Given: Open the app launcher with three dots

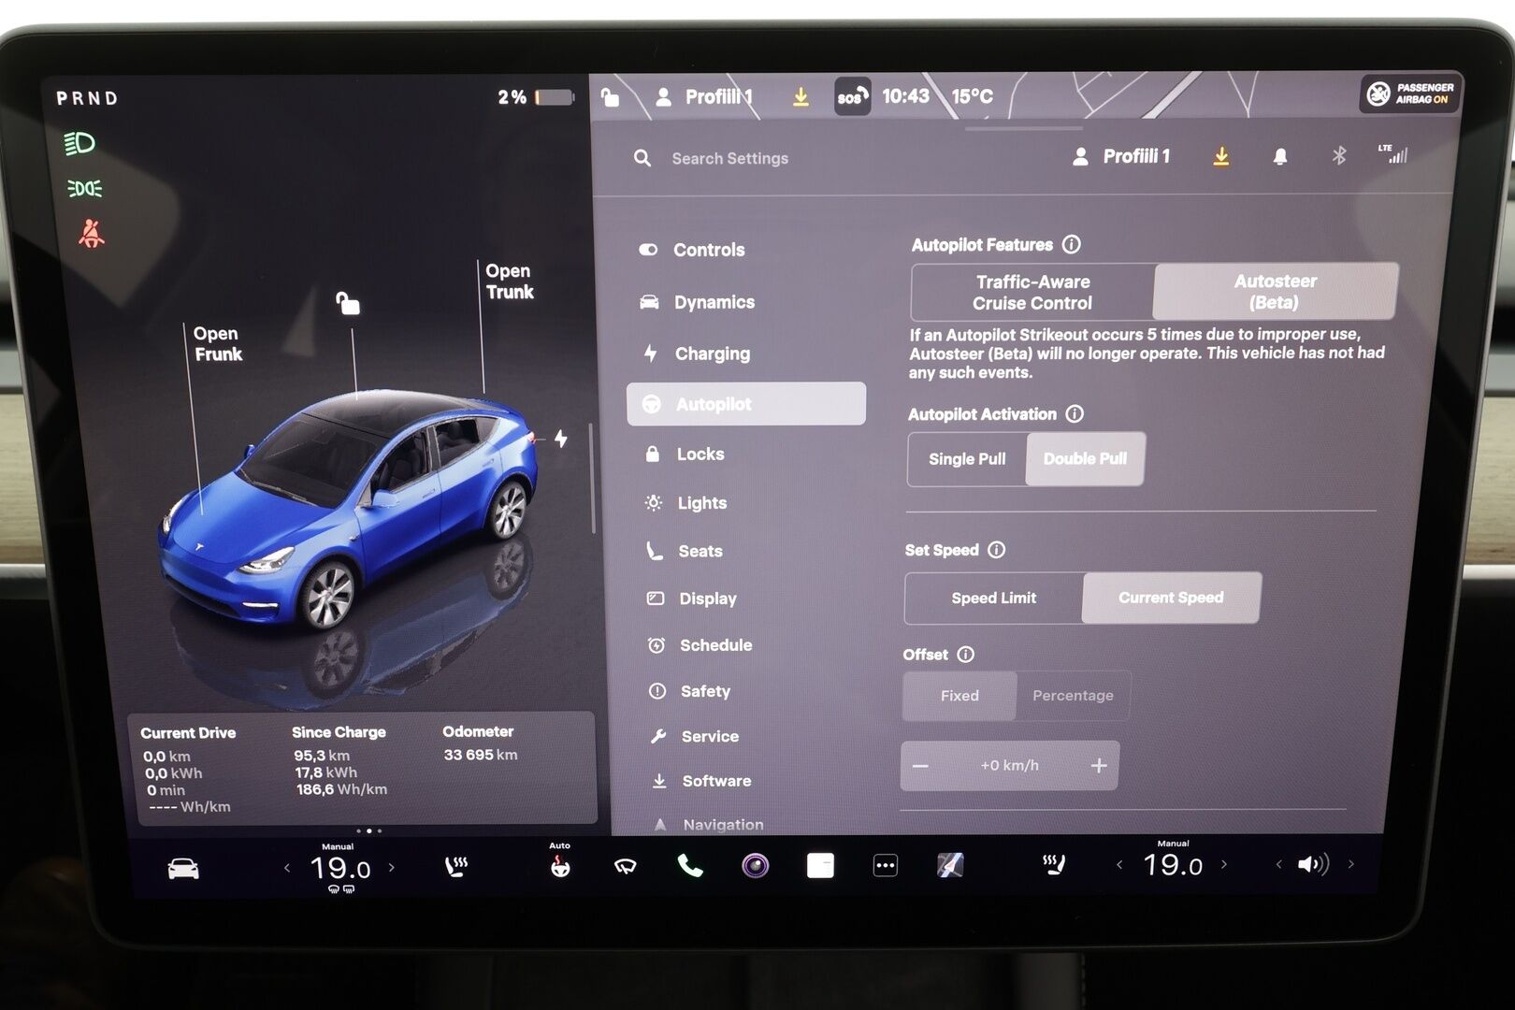Looking at the screenshot, I should (x=885, y=865).
